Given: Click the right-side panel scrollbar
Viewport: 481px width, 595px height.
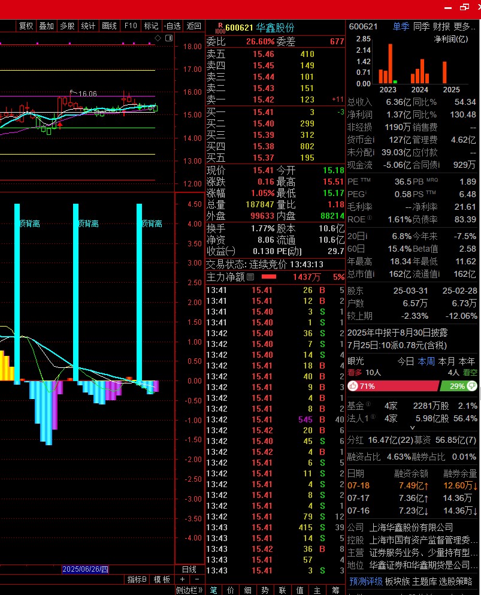Looking at the screenshot, I should click(480, 394).
